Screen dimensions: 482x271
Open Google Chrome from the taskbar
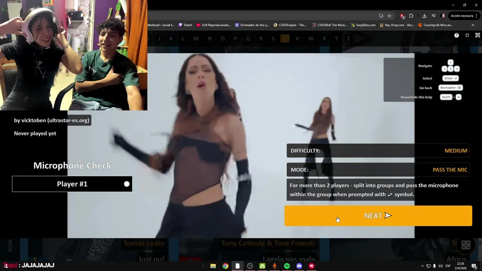tap(225, 266)
